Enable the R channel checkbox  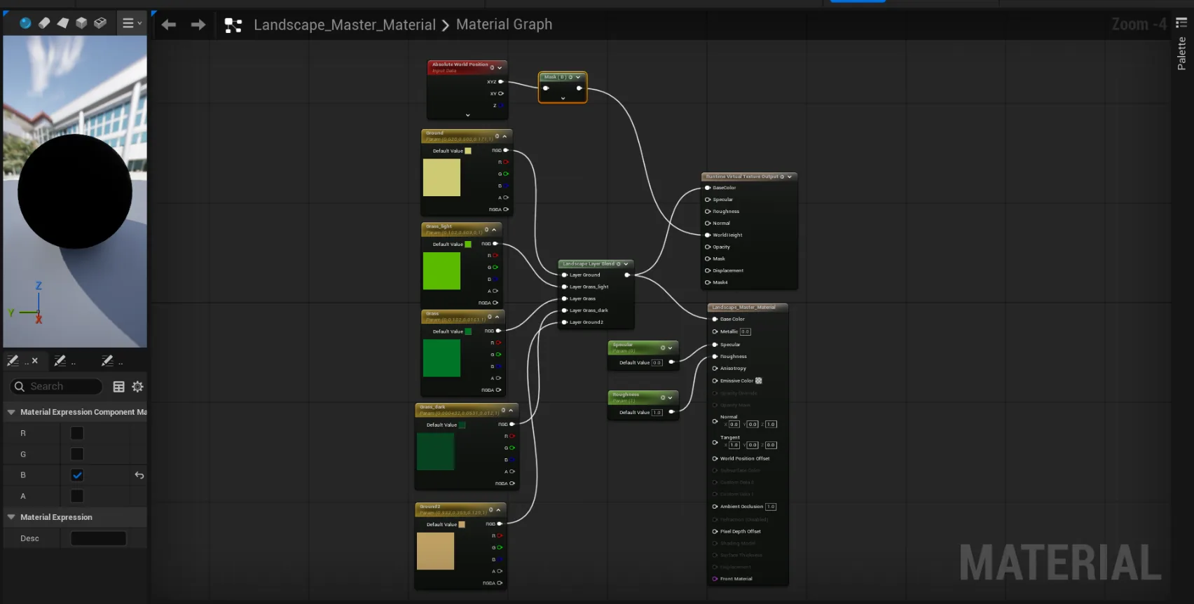coord(77,433)
